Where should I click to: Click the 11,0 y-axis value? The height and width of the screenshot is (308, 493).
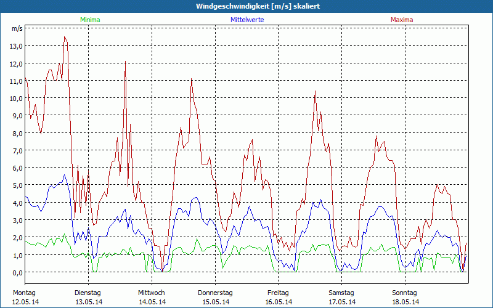[x=16, y=81]
